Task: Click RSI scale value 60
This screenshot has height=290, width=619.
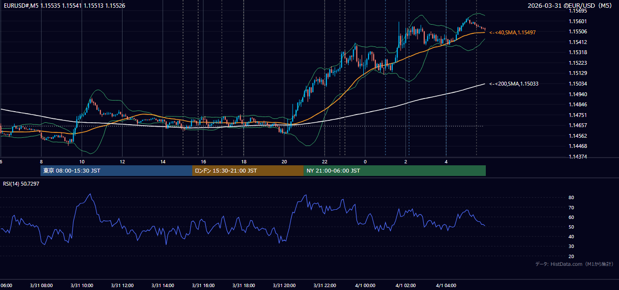Action: click(x=571, y=217)
